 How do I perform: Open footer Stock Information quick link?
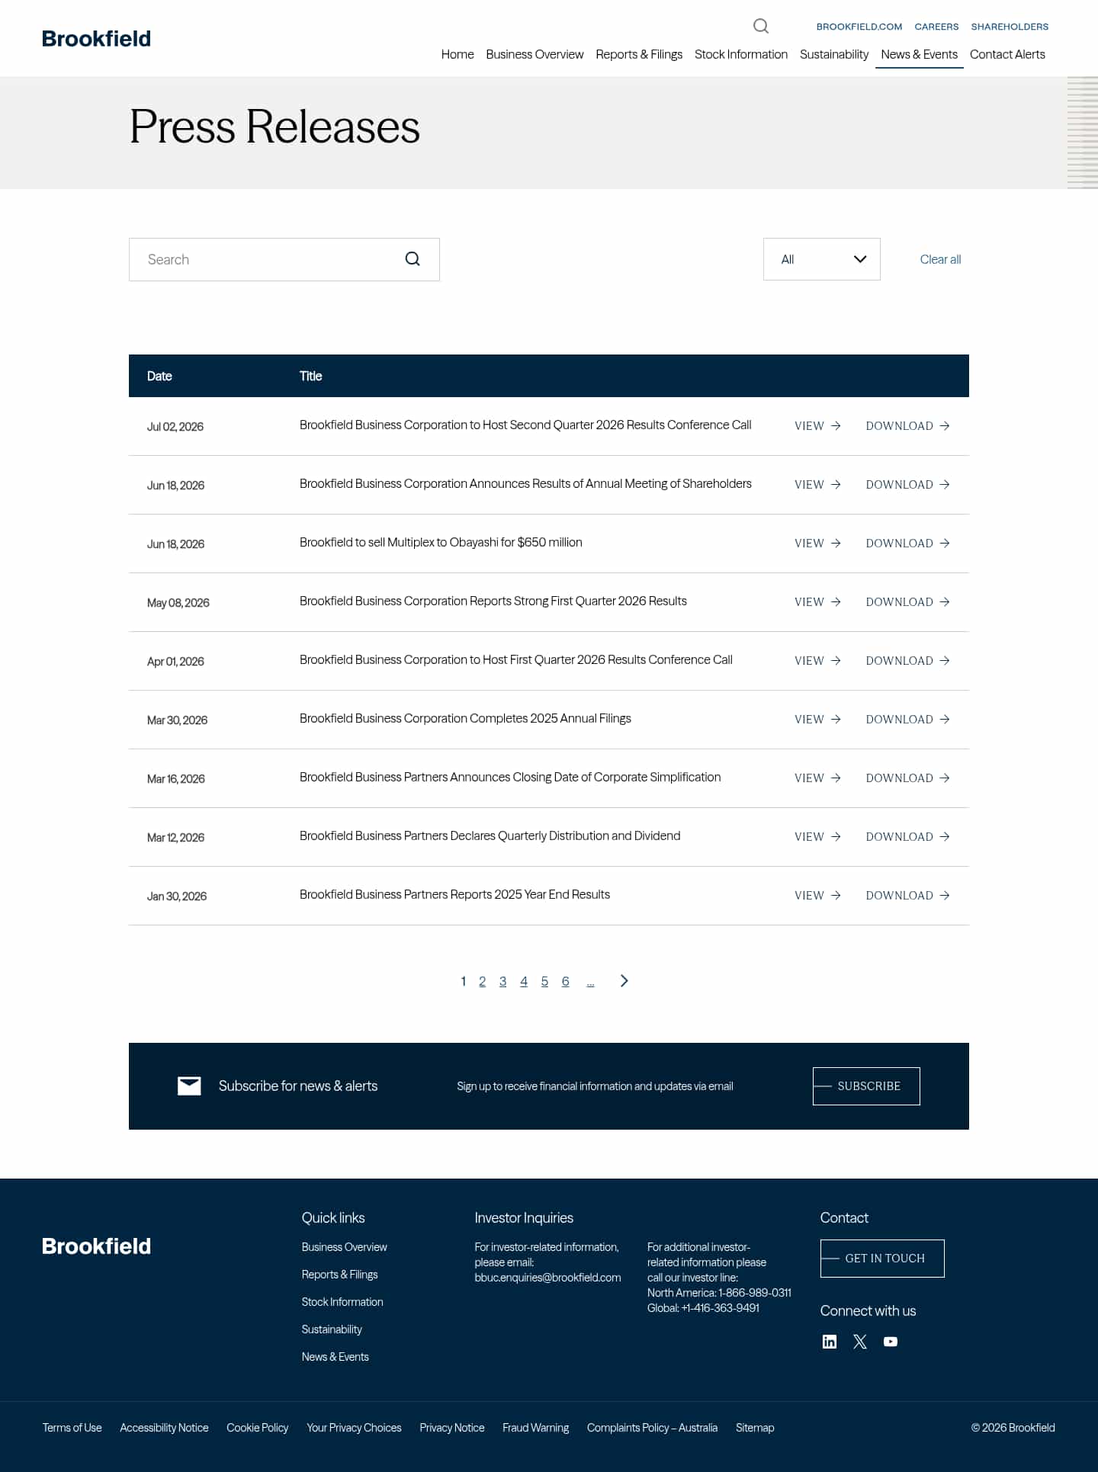point(342,1302)
